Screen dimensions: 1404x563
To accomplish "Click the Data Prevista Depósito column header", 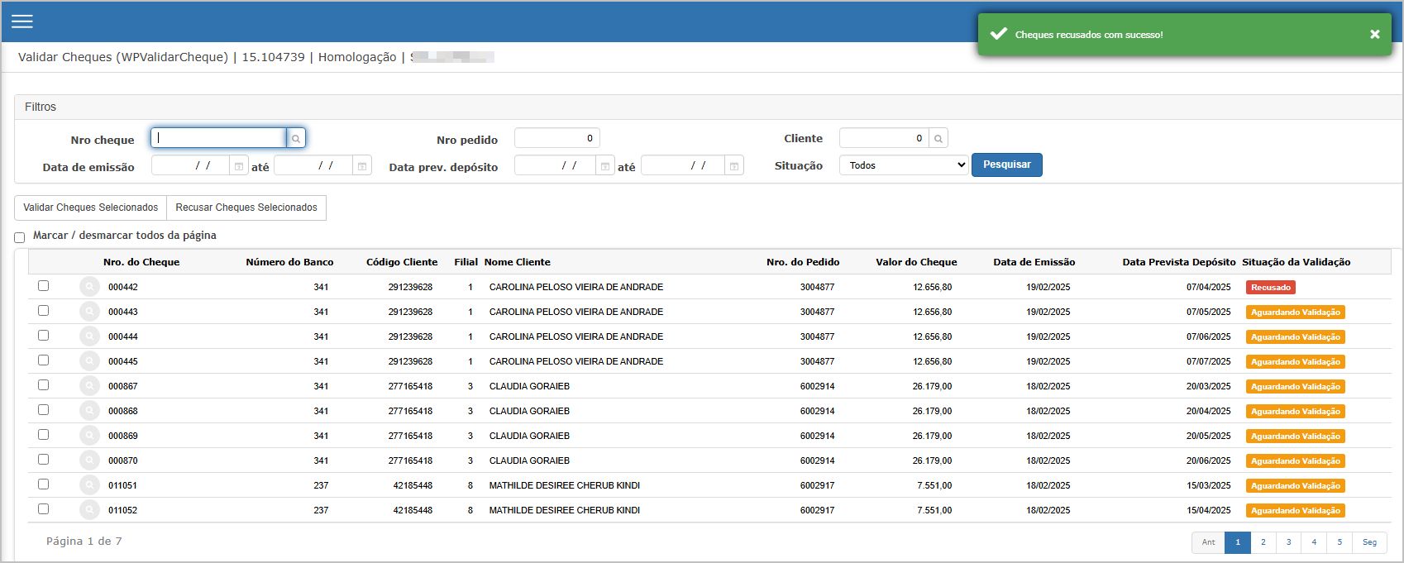I will (x=1178, y=262).
